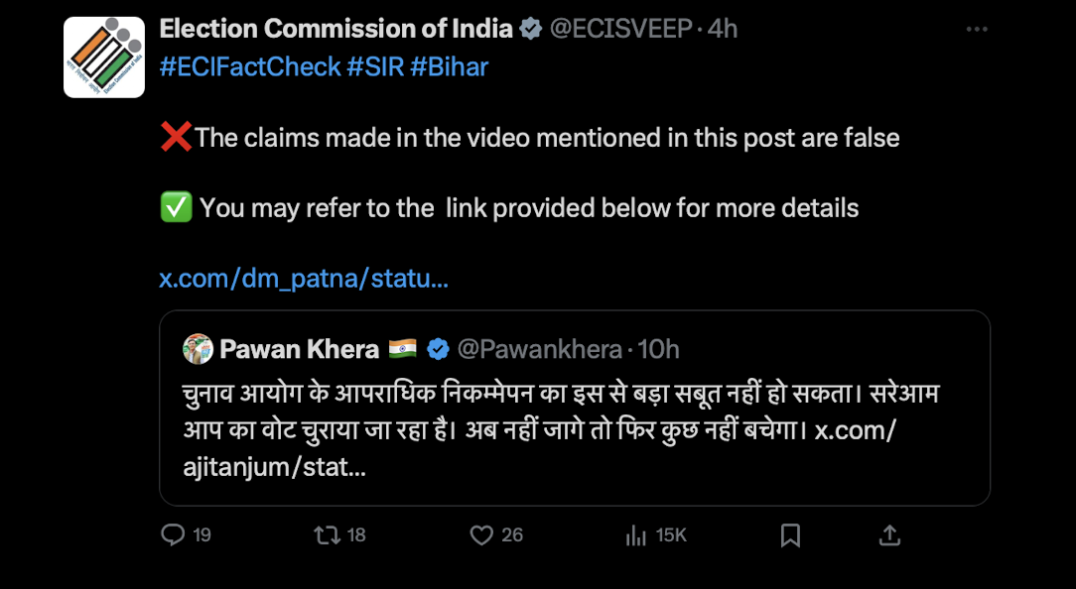Open the #Bihar hashtag
Screen dimensions: 1076x589
449,66
